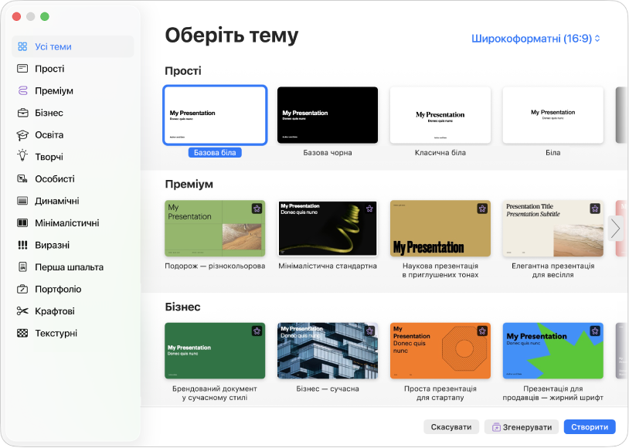Click the Текстурні category label
This screenshot has height=448, width=629.
[x=56, y=333]
